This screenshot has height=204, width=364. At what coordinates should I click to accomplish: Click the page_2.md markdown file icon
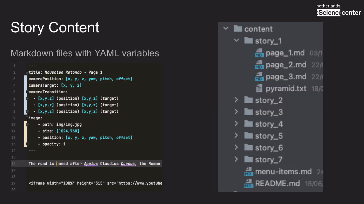click(x=259, y=65)
